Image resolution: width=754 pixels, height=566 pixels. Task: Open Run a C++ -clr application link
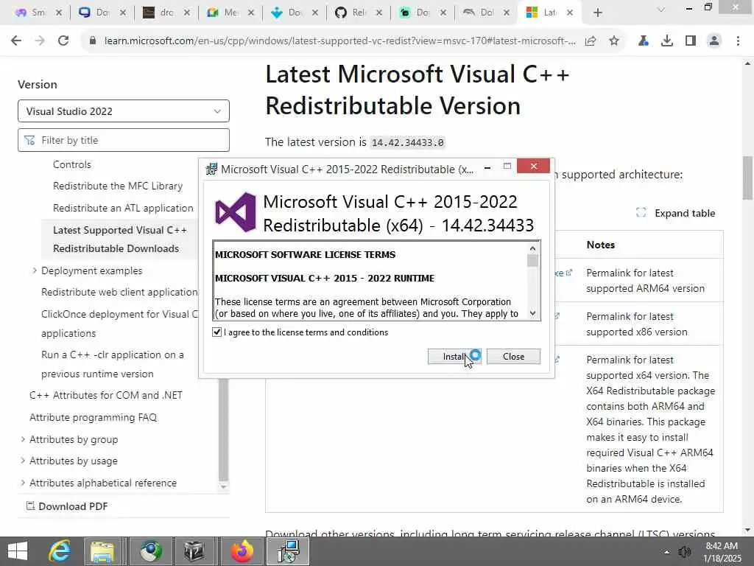[x=113, y=364]
